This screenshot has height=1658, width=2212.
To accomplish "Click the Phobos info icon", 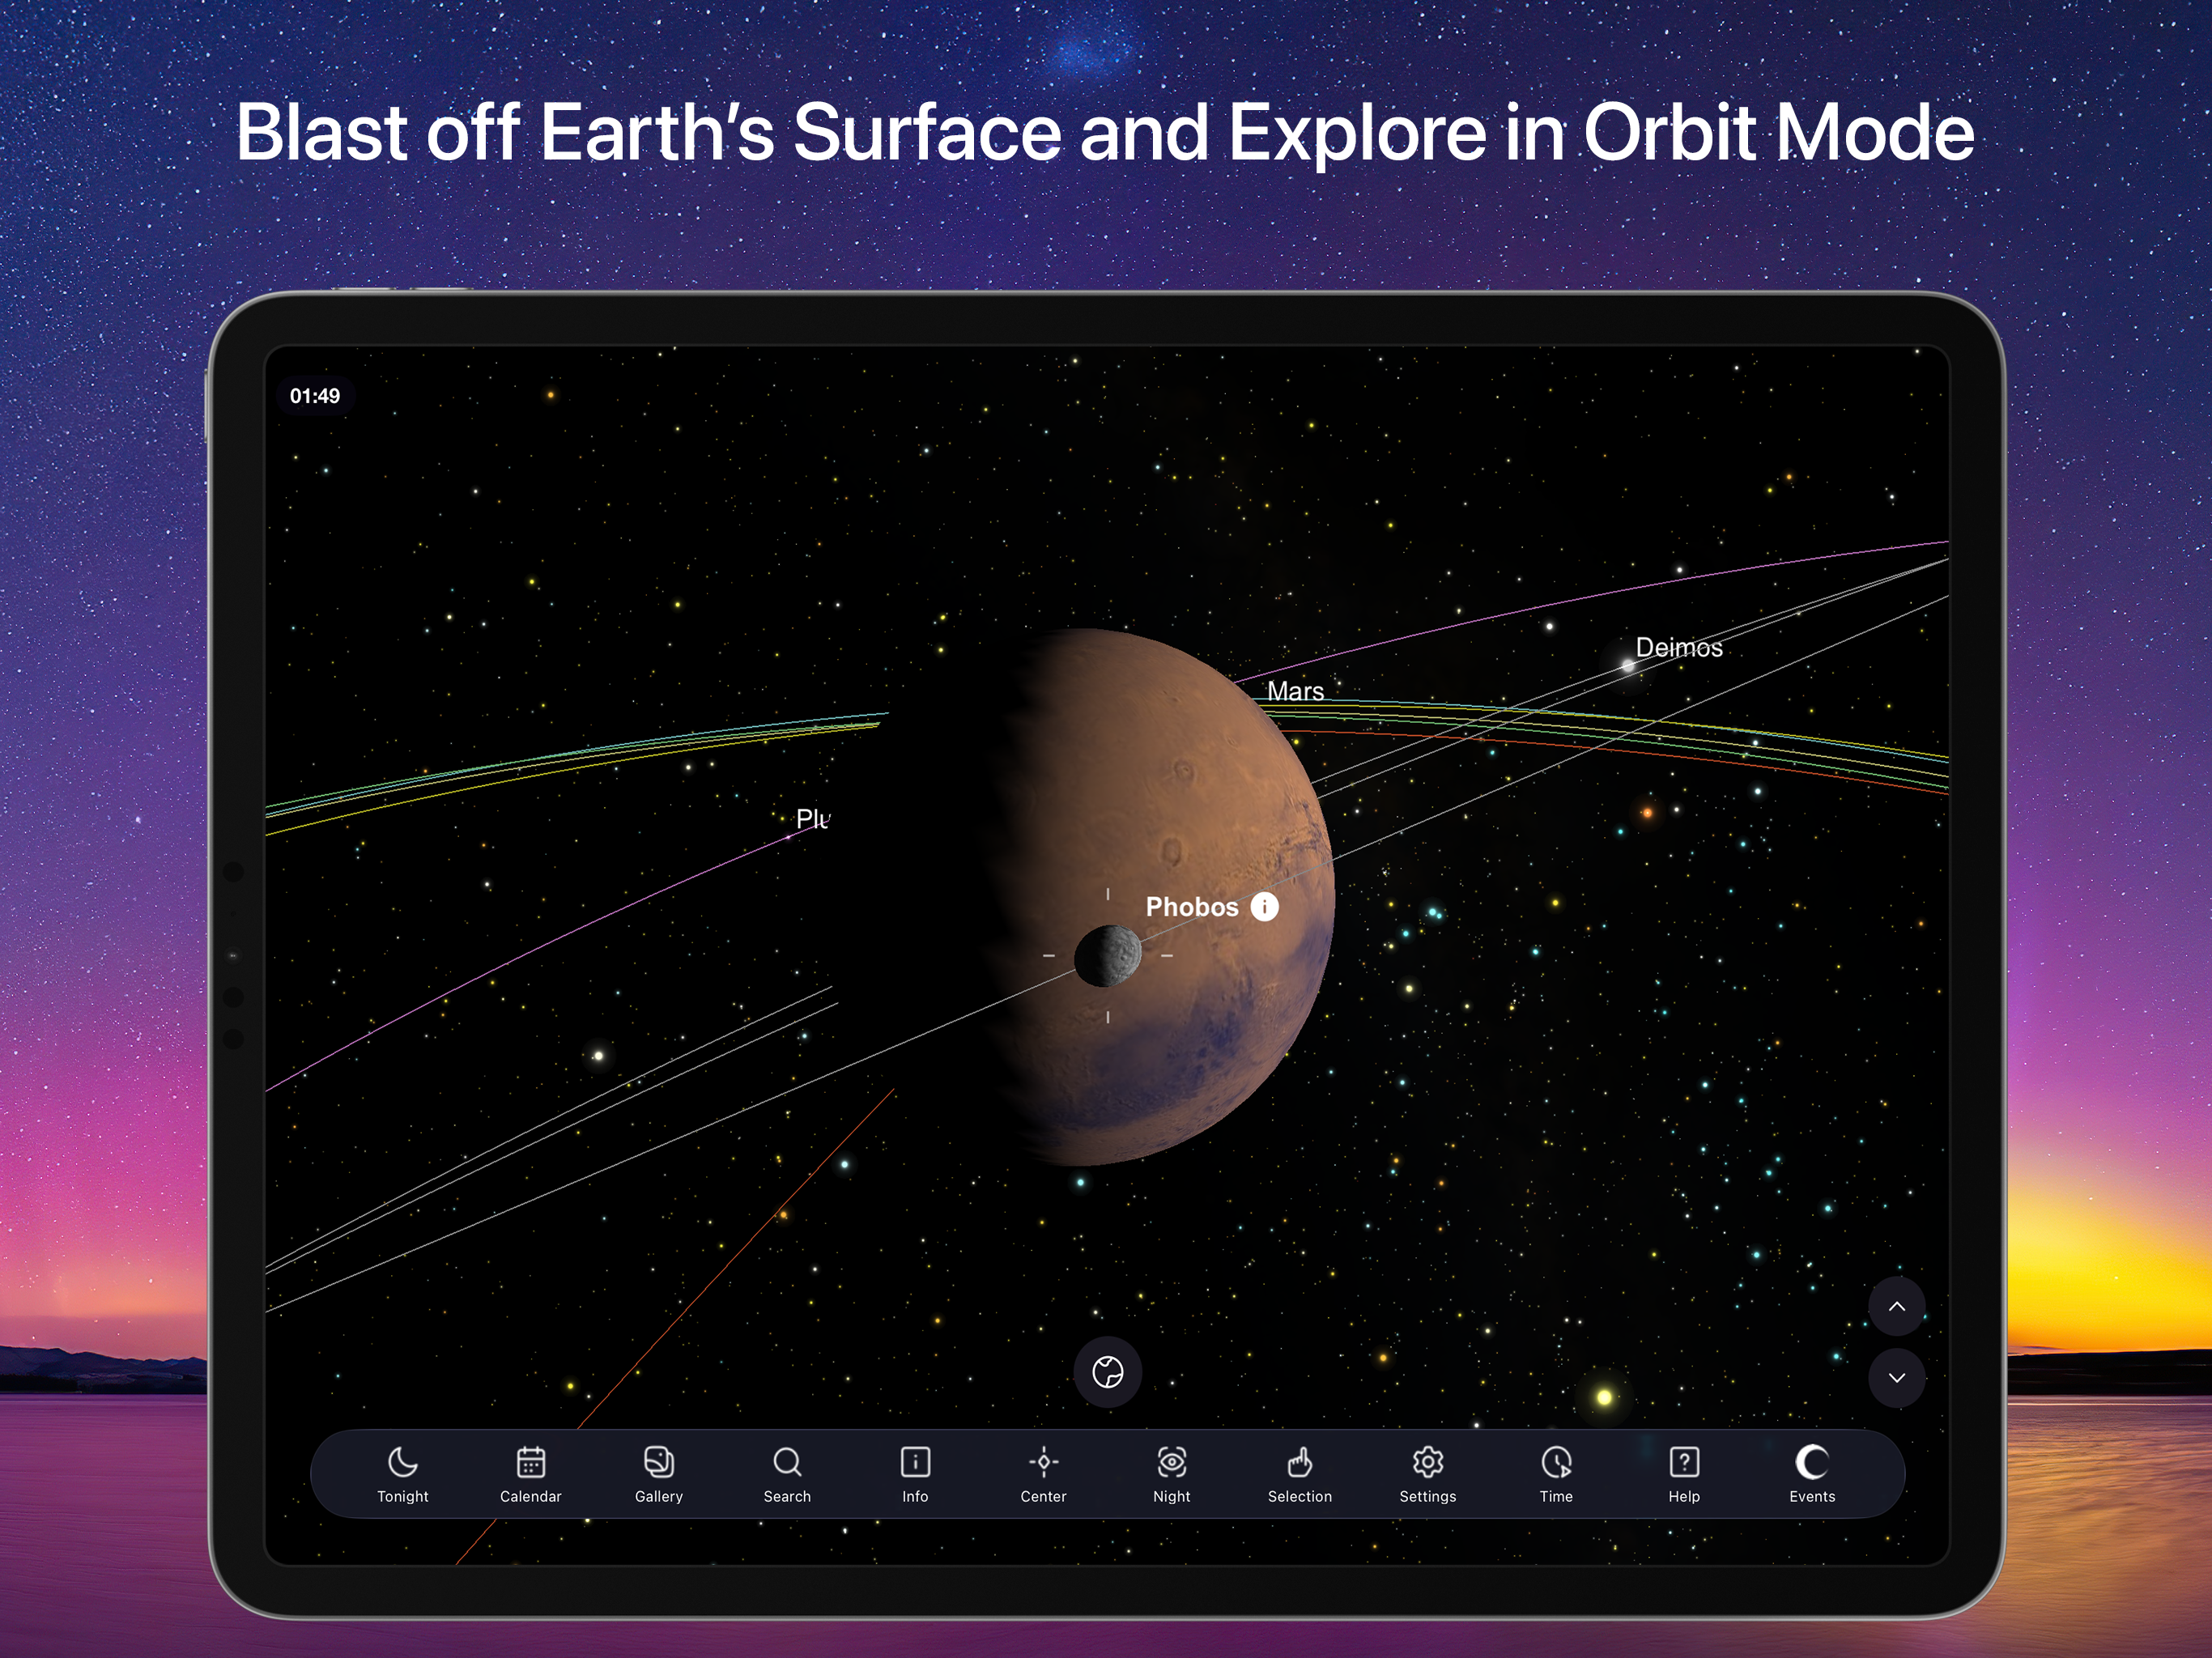I will coord(1264,906).
